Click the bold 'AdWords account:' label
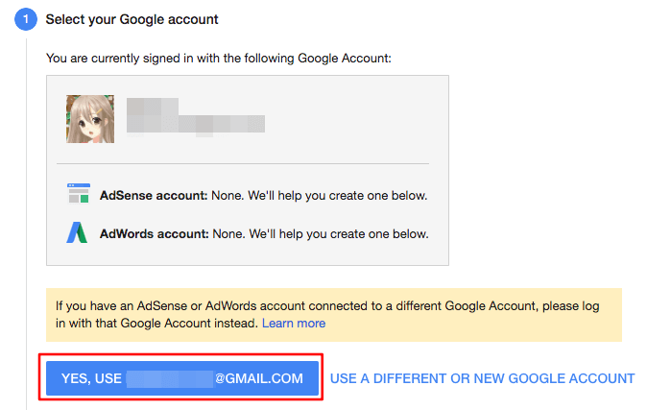 155,234
